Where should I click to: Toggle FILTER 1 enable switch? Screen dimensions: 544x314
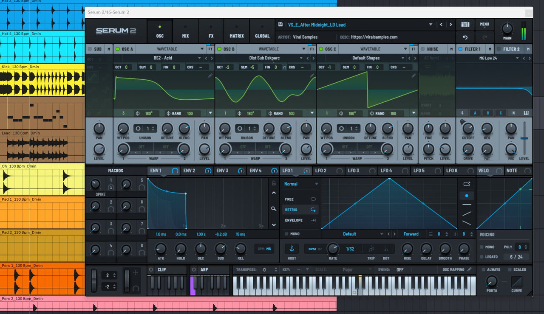460,49
